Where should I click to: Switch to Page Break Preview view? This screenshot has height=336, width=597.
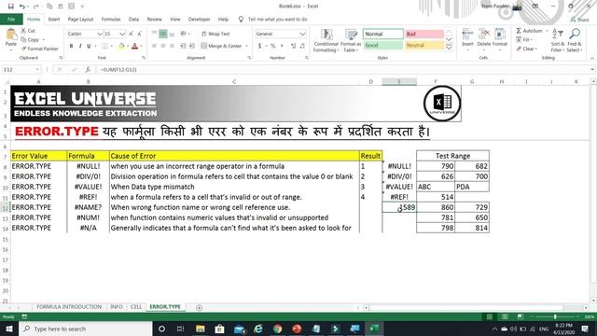coord(520,316)
